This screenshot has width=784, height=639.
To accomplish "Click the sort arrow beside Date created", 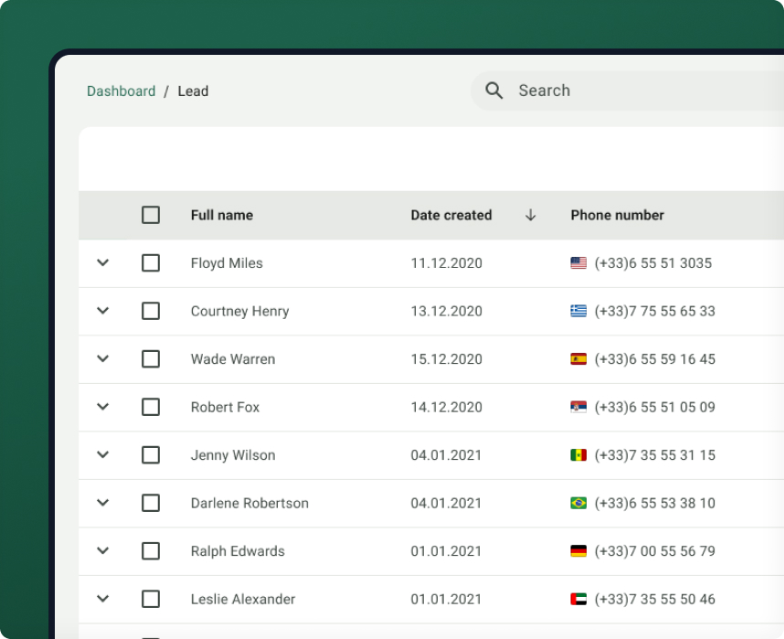I will (x=531, y=215).
